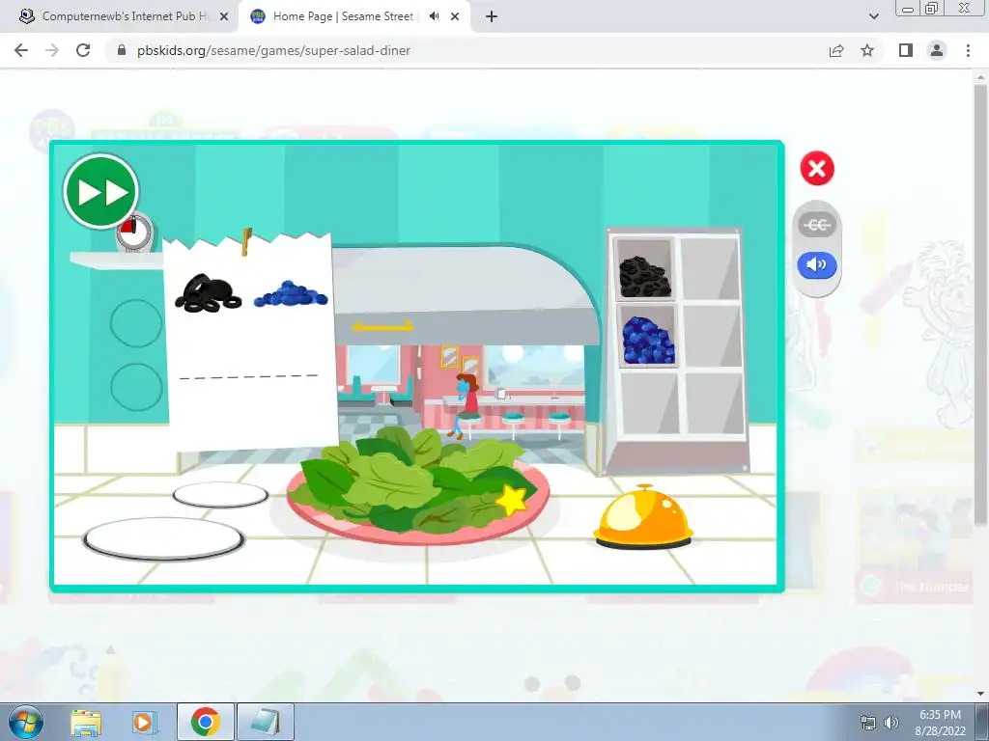Open network status in system tray
The width and height of the screenshot is (989, 741).
click(x=868, y=723)
